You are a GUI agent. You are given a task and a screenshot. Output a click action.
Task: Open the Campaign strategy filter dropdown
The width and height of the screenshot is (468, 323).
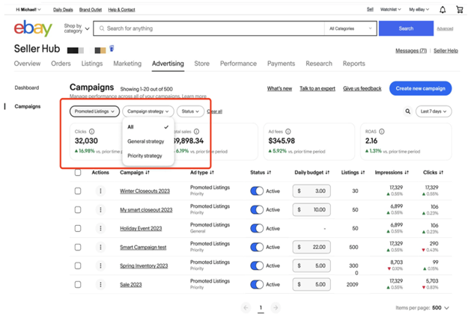tap(148, 111)
